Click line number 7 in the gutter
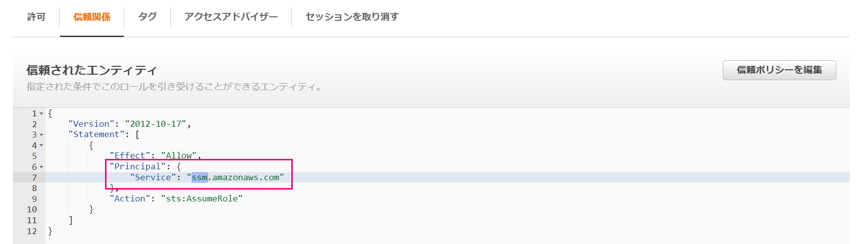The width and height of the screenshot is (863, 244). click(x=34, y=178)
